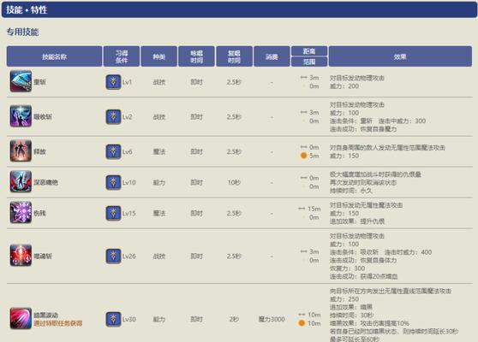Click the 效果 column header
This screenshot has height=342, width=478.
pos(400,56)
